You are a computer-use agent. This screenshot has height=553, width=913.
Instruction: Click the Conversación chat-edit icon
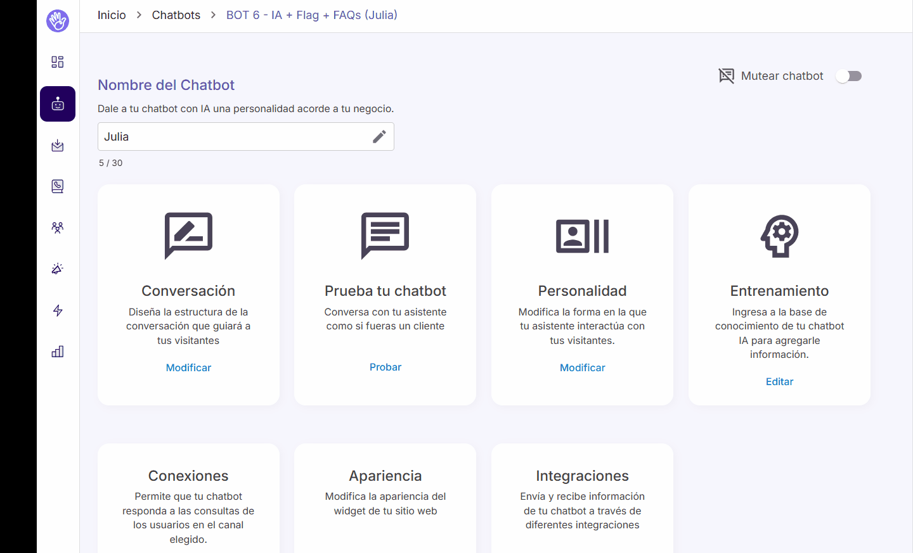(188, 236)
